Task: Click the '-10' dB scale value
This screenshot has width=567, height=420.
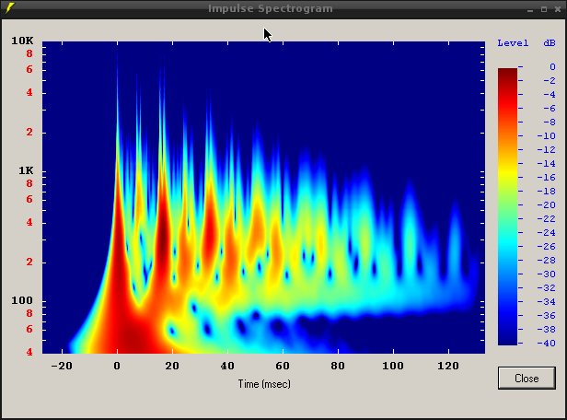Action: 546,136
